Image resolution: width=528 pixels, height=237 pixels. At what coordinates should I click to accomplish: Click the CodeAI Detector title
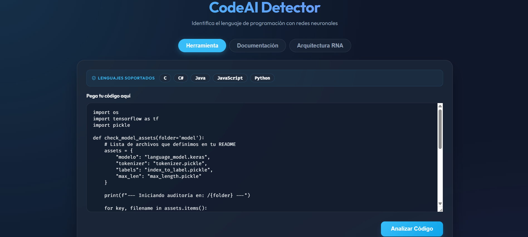click(265, 8)
